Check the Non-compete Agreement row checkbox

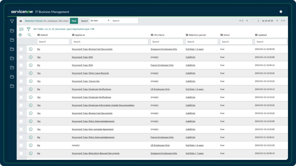click(x=21, y=129)
